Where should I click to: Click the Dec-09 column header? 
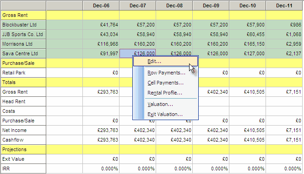tap(211, 5)
